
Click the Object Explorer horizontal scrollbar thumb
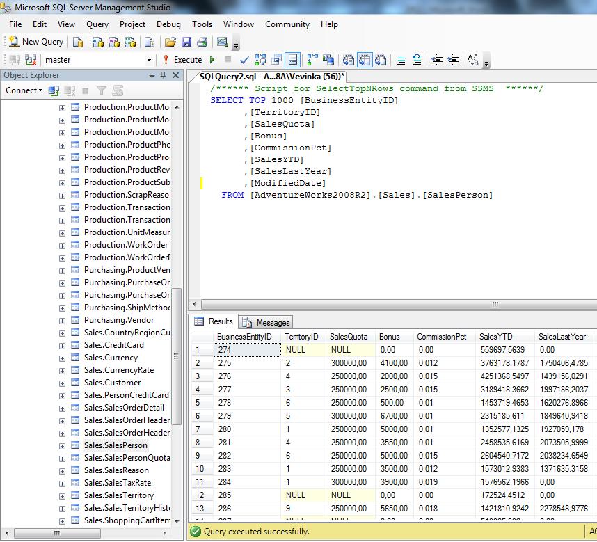(x=57, y=533)
